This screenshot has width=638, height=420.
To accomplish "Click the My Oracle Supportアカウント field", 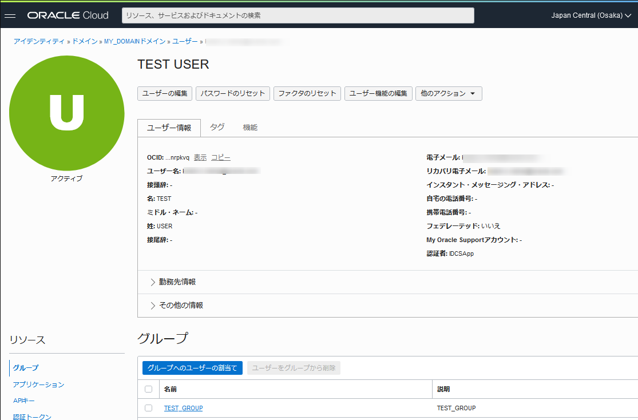I will [474, 240].
